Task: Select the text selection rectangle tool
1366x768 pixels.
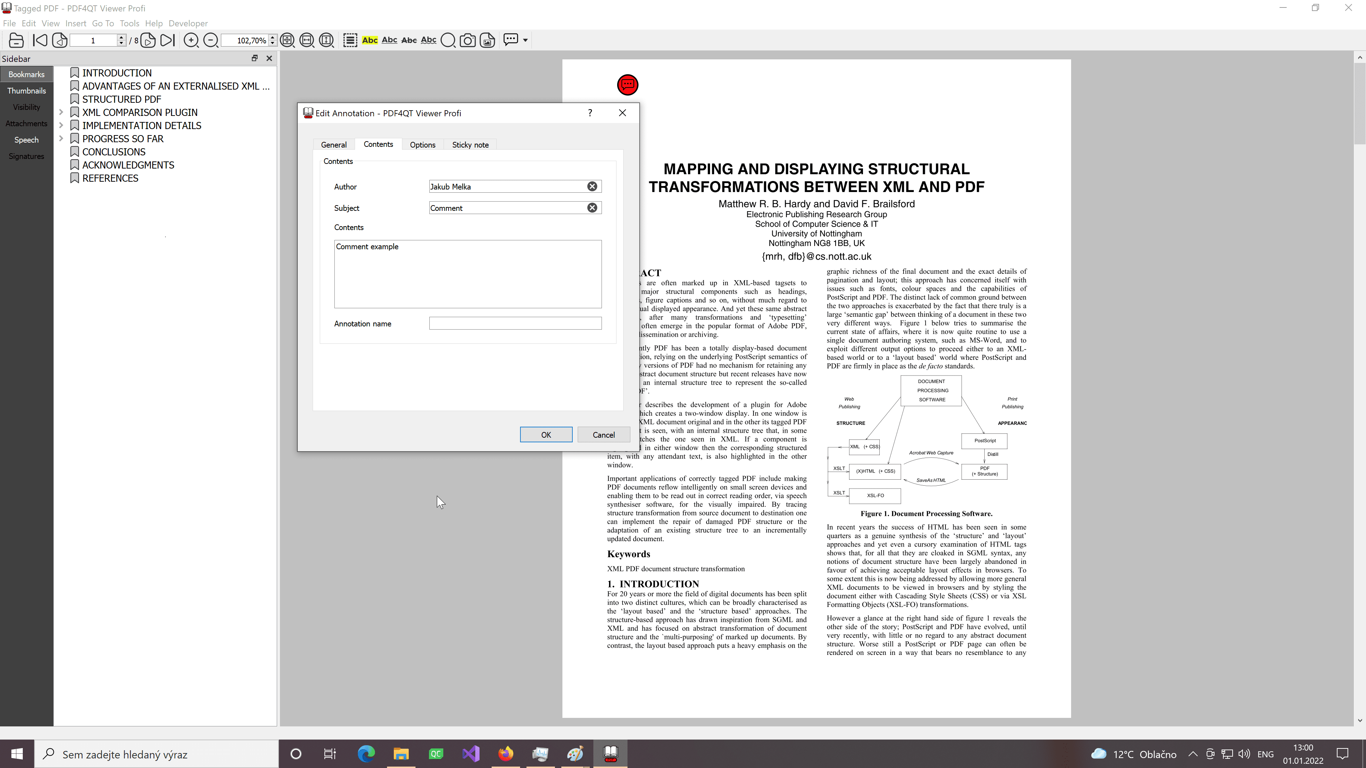Action: [349, 40]
